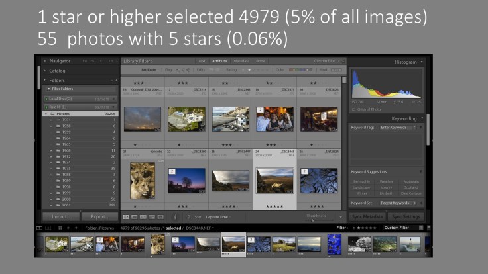Switch to Loupe view in the toolbar
The image size is (488, 274).
pos(135,217)
